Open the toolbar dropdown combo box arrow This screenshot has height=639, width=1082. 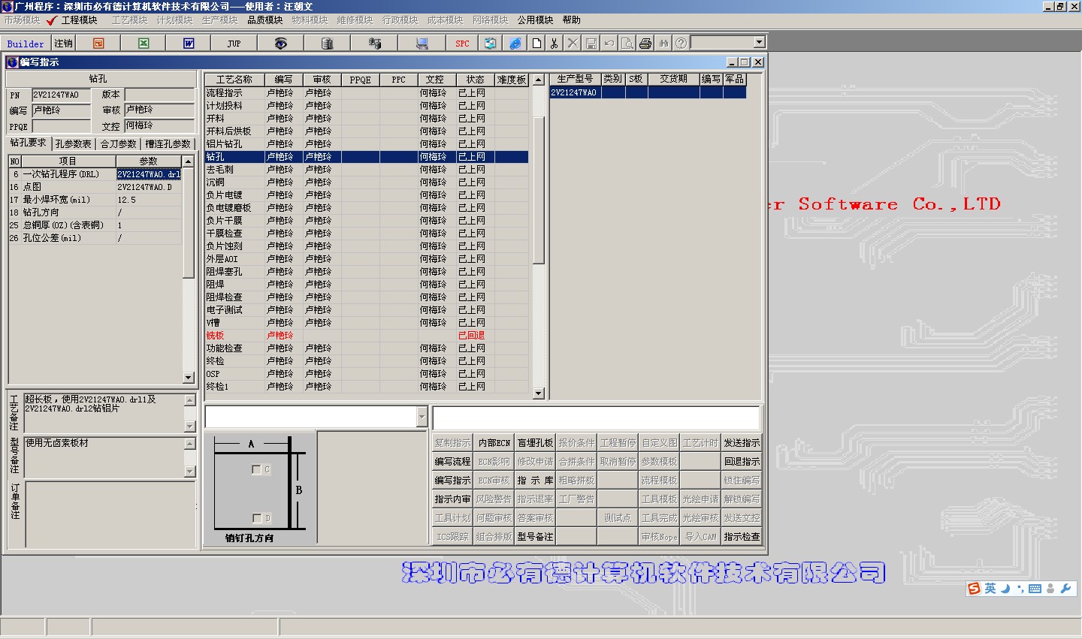pos(759,43)
